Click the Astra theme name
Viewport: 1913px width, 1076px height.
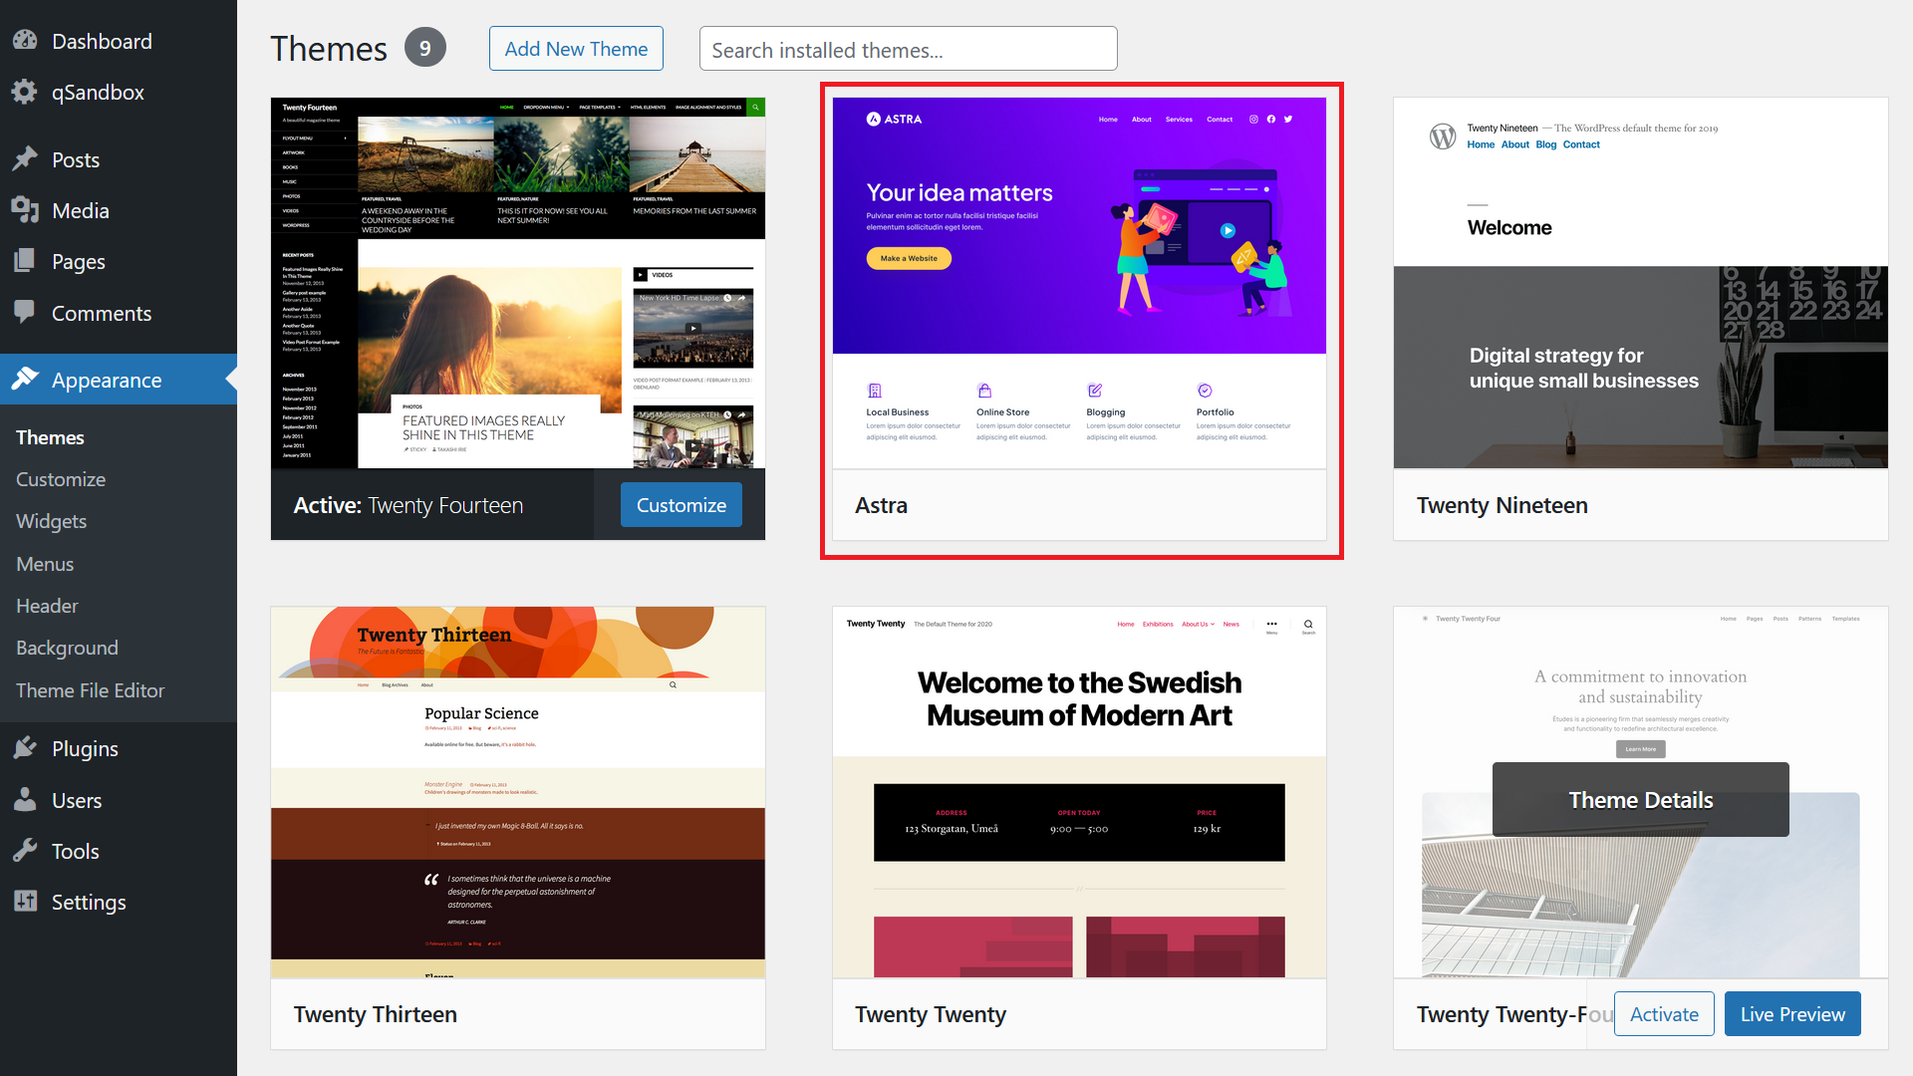[881, 505]
